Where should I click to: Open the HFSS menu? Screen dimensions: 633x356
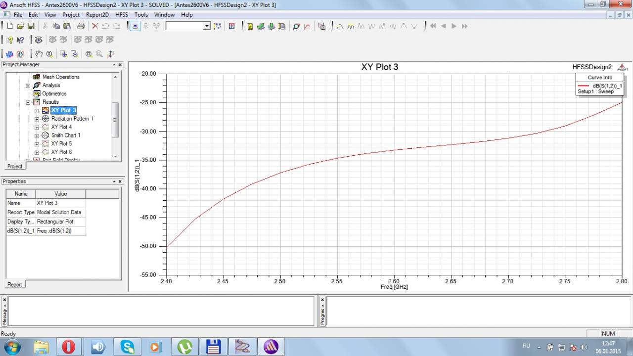(x=121, y=15)
